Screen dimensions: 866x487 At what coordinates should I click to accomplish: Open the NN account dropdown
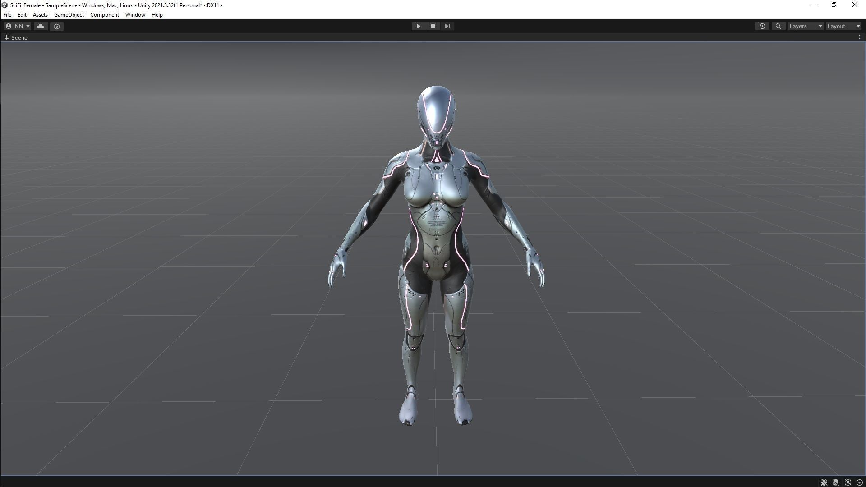coord(17,26)
